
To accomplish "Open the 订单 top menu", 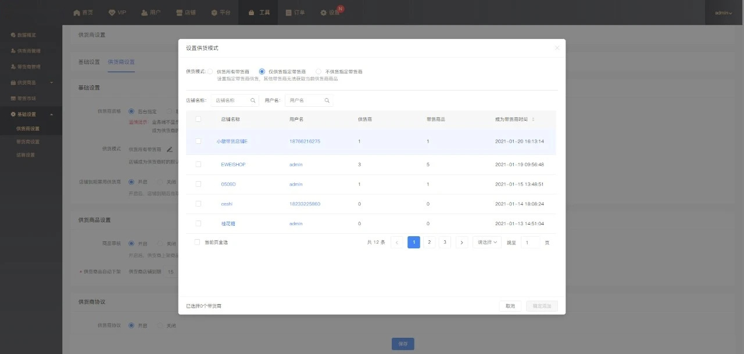I will click(x=295, y=13).
